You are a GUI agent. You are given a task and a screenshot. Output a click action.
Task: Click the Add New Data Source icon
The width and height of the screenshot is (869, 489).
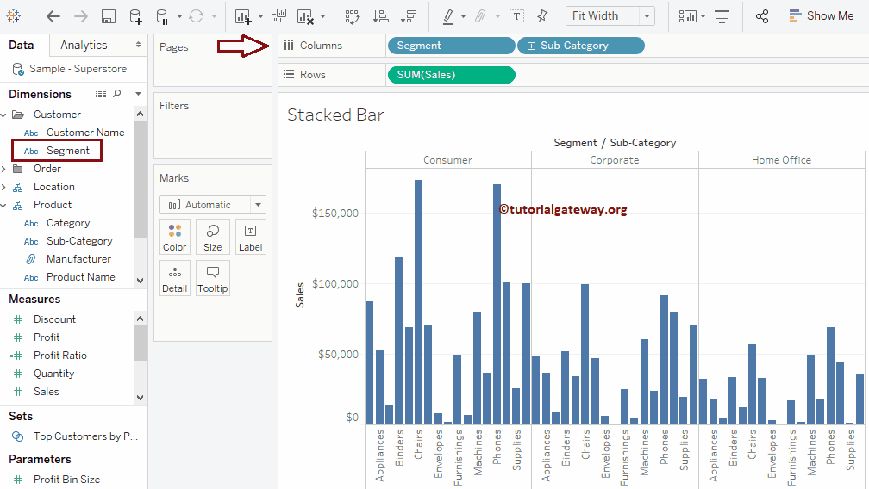point(135,16)
